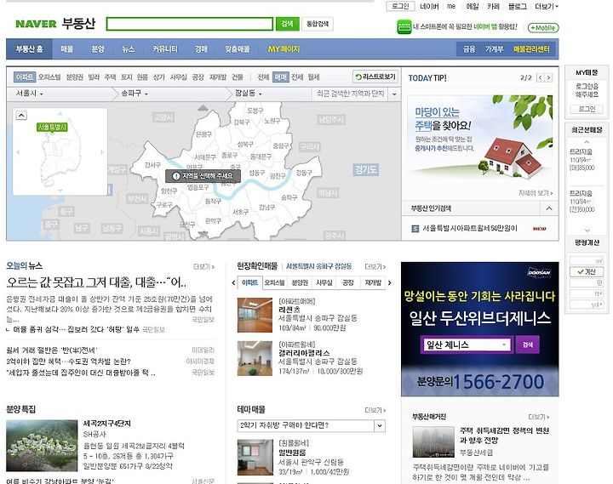Open the 서울시 city dropdown
Screen dimensions: 613x484
[x=29, y=94]
